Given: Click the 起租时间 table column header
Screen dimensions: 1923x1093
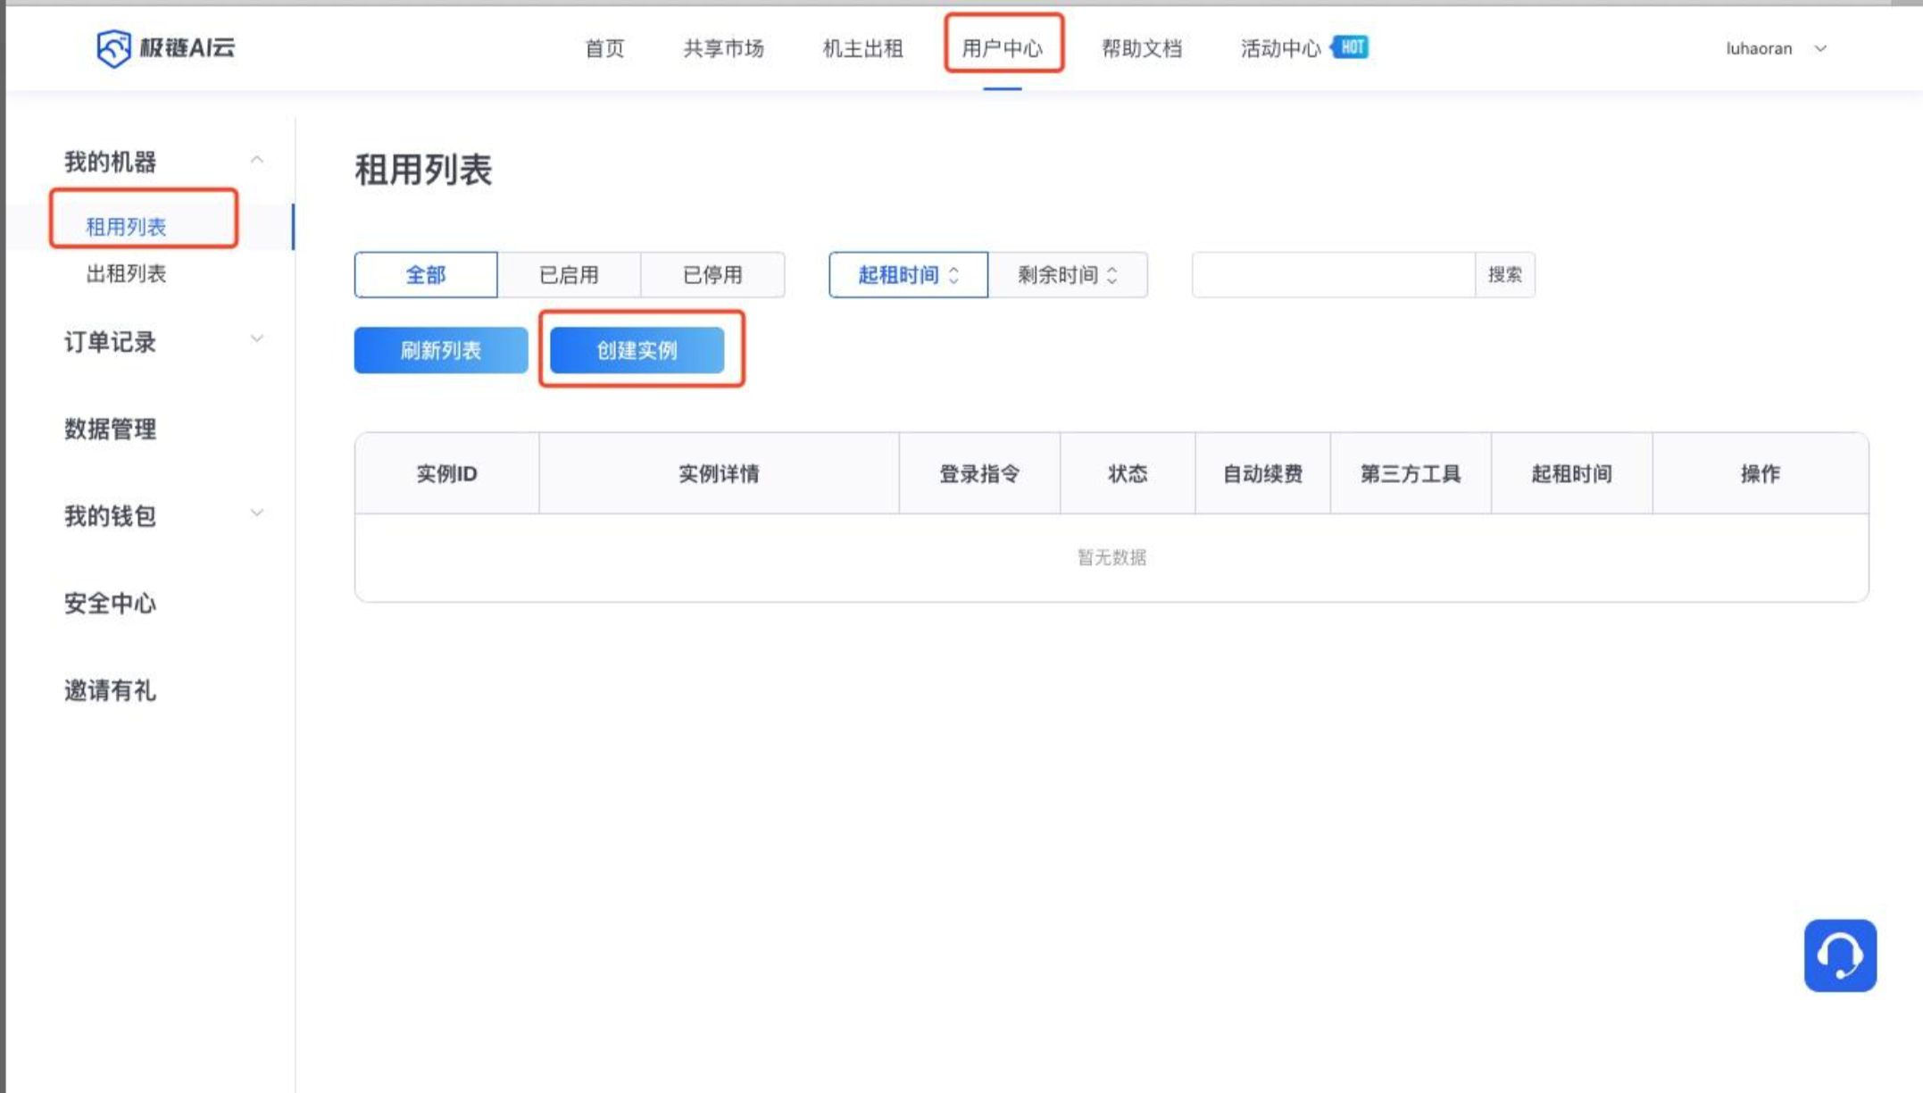Looking at the screenshot, I should click(x=1571, y=474).
